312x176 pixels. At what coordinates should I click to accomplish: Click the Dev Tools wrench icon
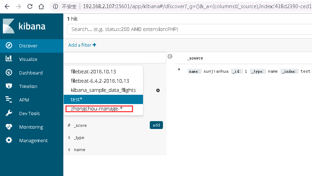(9, 113)
